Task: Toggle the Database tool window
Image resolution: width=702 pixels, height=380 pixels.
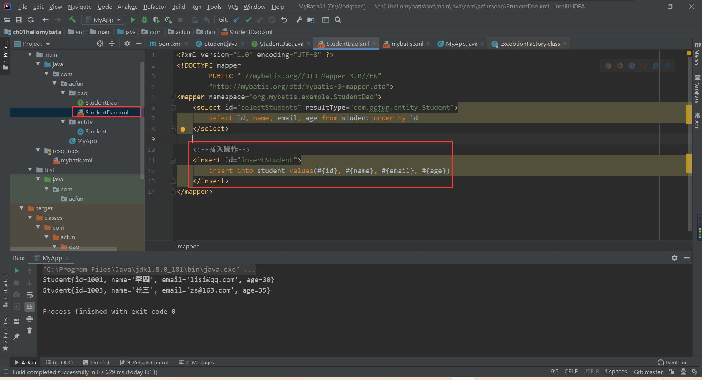Action: (x=697, y=89)
